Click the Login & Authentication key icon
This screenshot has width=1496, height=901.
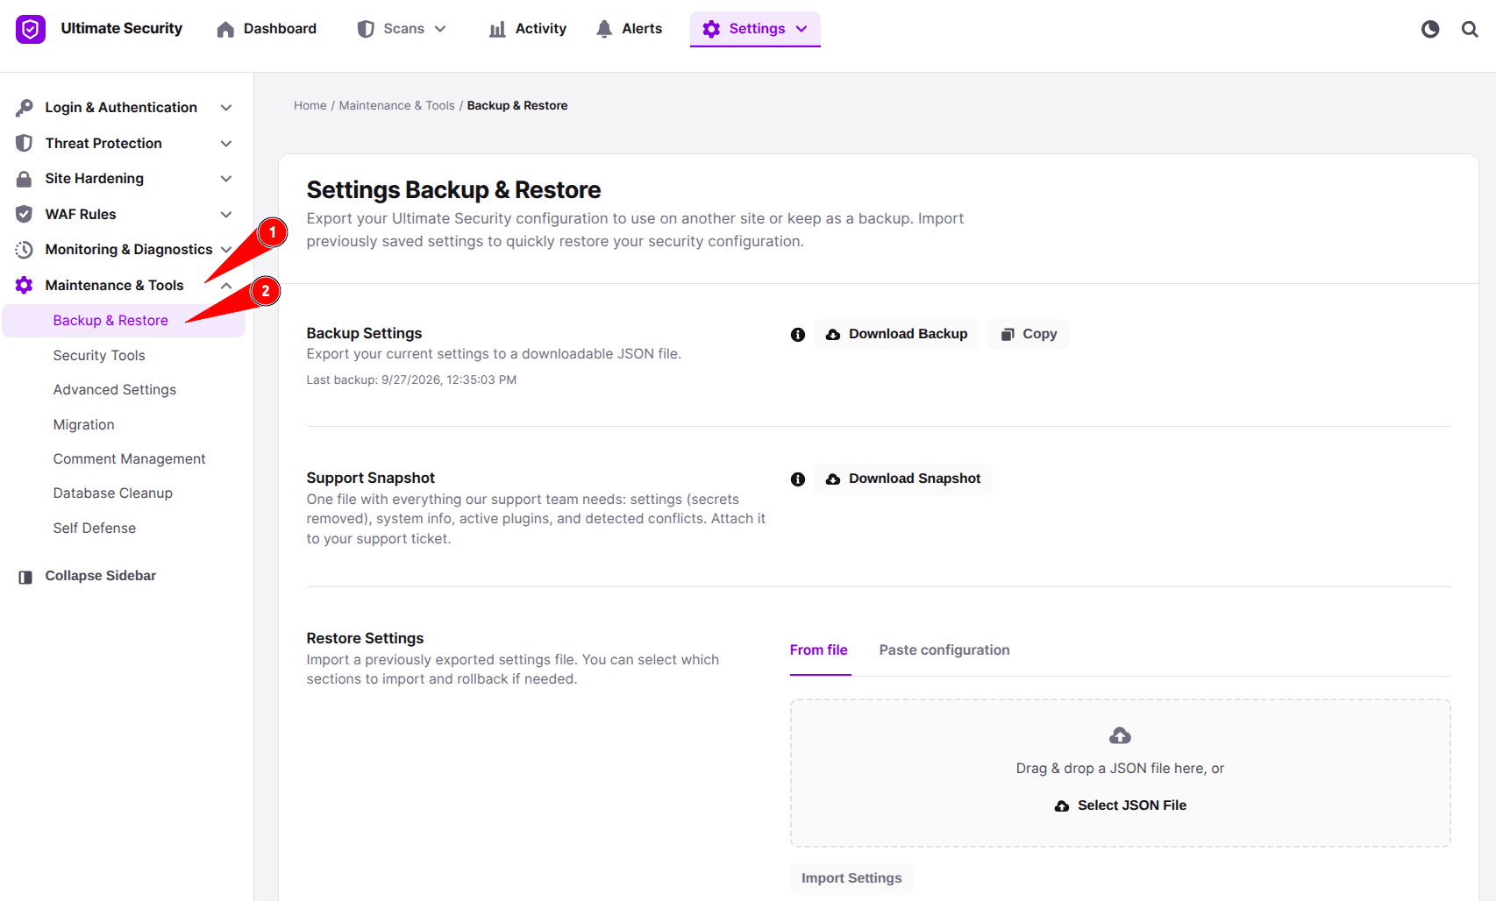pyautogui.click(x=25, y=108)
